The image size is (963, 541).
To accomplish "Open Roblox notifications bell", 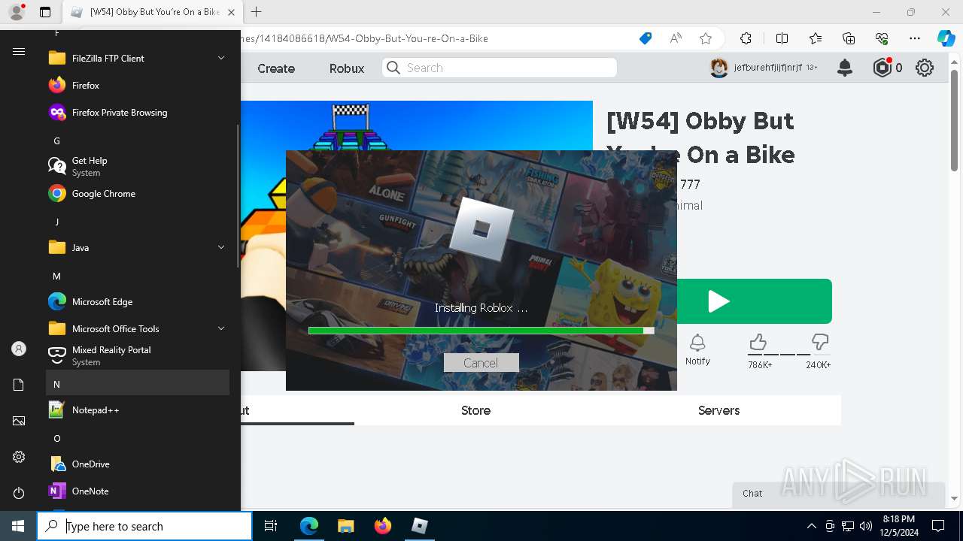I will [845, 68].
